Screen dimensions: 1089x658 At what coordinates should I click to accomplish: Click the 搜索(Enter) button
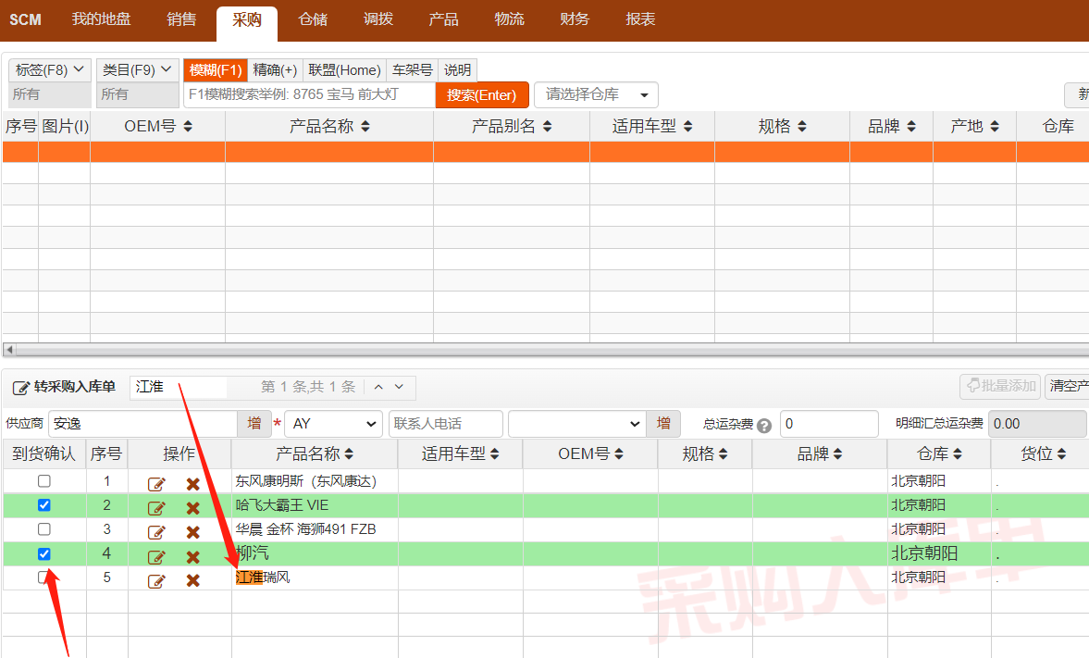[x=481, y=94]
